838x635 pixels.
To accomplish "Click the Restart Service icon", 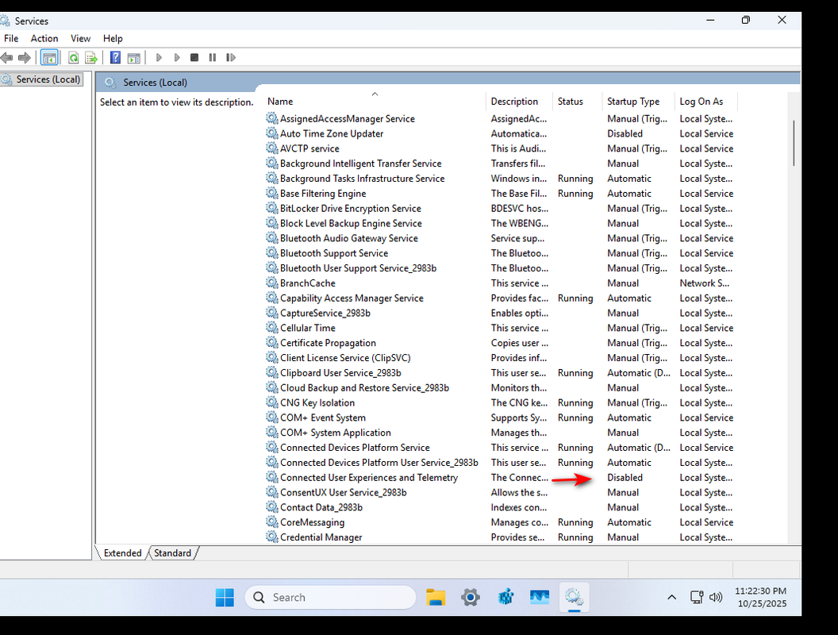I will 231,58.
